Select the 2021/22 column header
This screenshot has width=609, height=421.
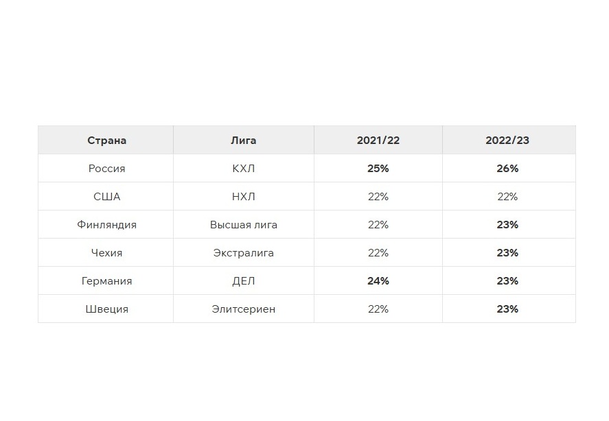click(378, 140)
